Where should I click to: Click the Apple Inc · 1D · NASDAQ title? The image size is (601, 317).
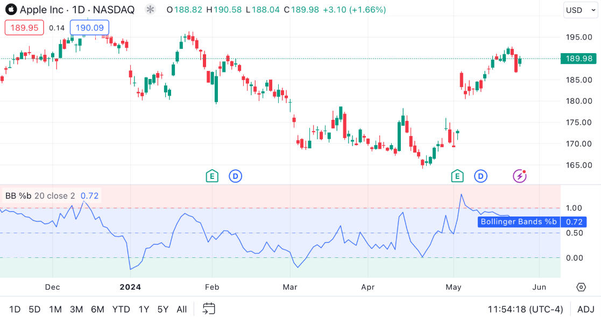coord(77,10)
